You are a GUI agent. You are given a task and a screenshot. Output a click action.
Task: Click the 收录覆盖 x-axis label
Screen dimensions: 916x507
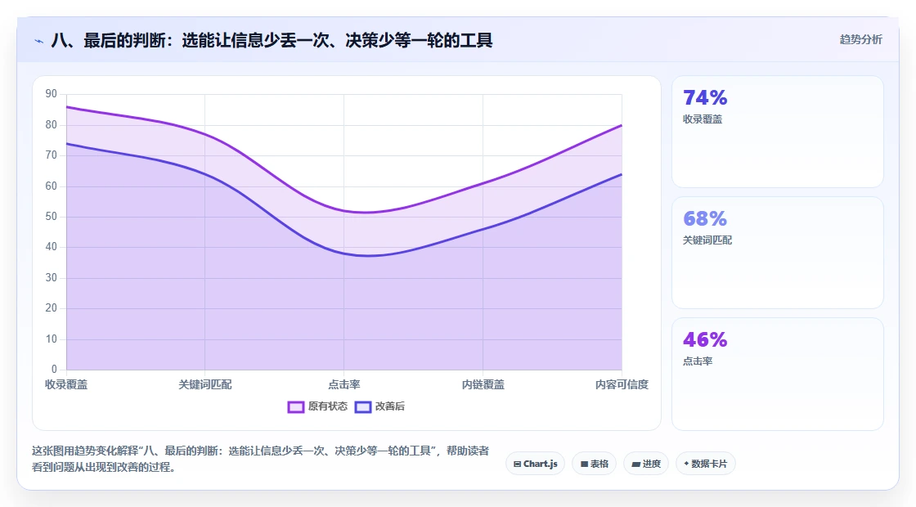[66, 385]
